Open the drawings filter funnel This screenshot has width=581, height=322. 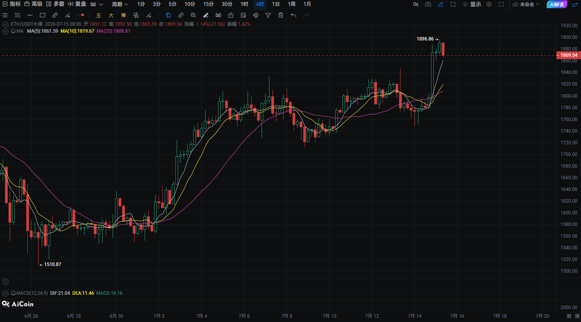coord(268,15)
